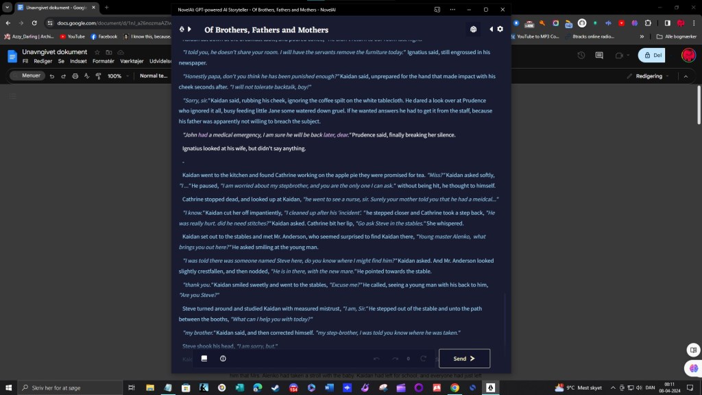
Task: Click the Windows taskbar search field
Action: pyautogui.click(x=67, y=387)
